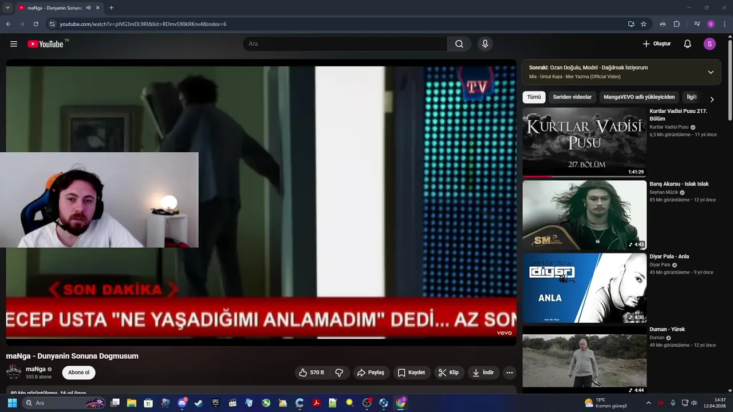Open File Explorer from taskbar
This screenshot has width=733, height=412.
click(131, 403)
